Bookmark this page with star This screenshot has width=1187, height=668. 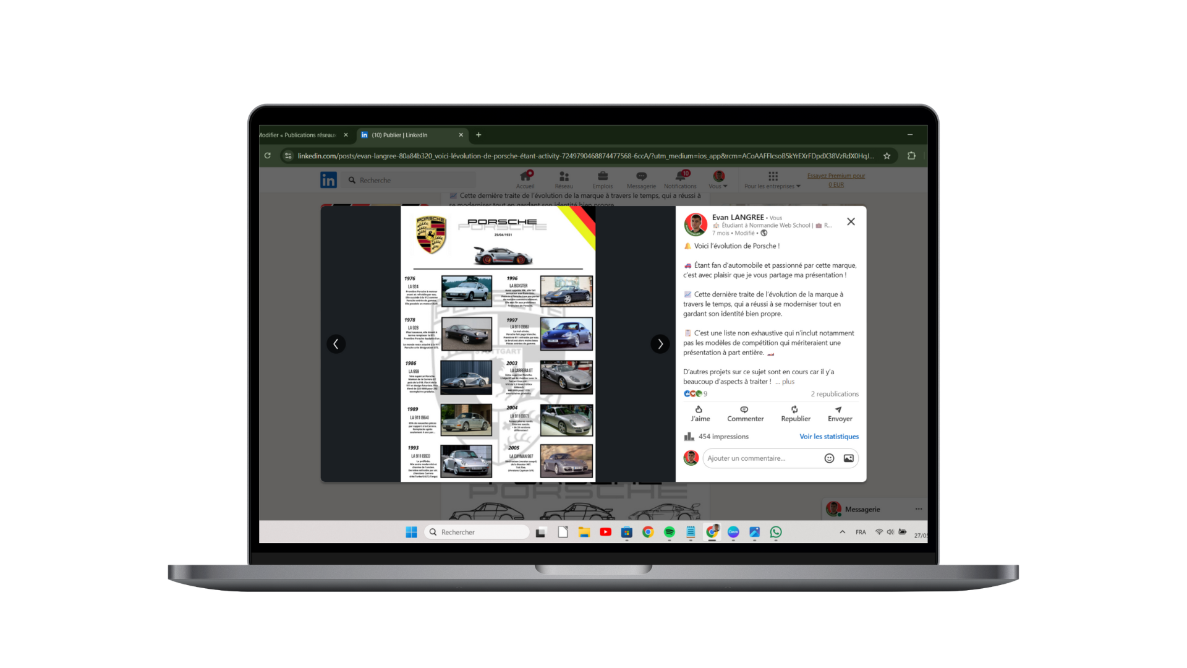[x=887, y=156]
